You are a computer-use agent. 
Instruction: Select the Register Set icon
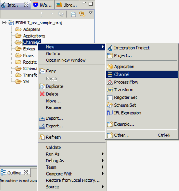coord(110,98)
